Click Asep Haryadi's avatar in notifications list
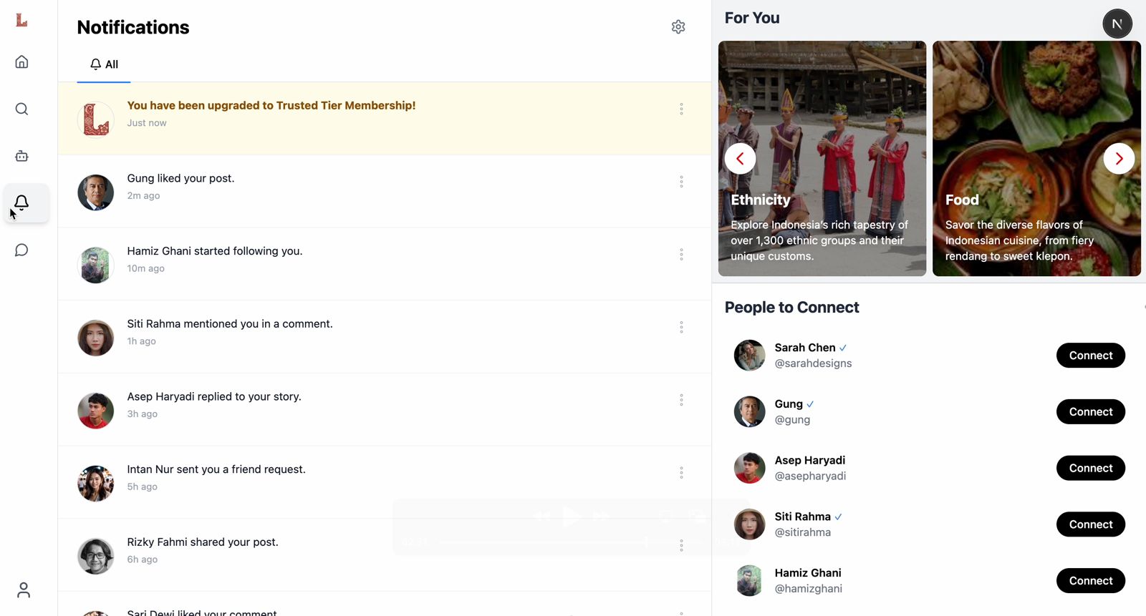Screen dimensions: 1146x616 pyautogui.click(x=95, y=411)
